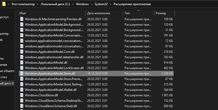Select the доступ item in navigation pane

(x=4, y=17)
